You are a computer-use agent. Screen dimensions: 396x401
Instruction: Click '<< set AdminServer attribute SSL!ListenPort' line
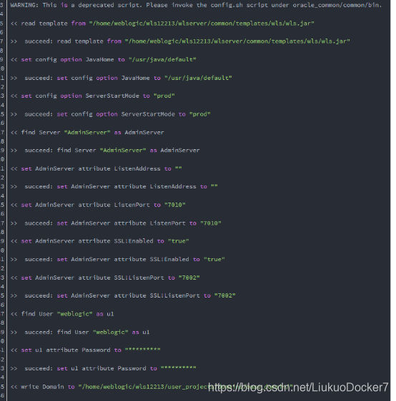tap(105, 278)
